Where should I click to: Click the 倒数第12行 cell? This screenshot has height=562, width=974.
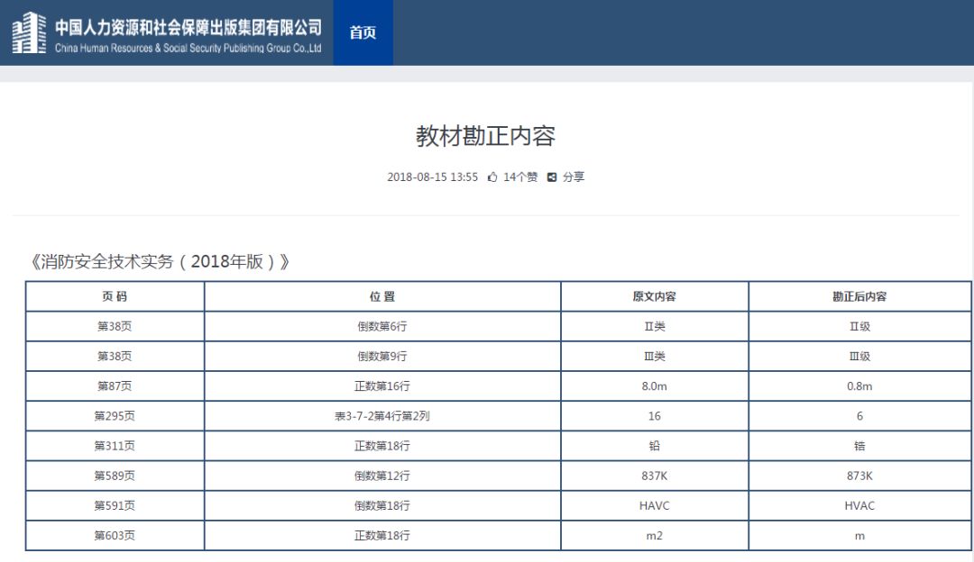click(382, 476)
